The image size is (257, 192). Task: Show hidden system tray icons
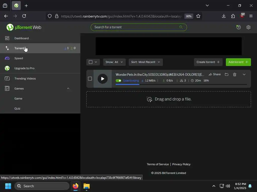[214, 186]
